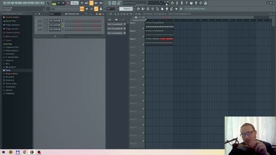Toggle typing keyboard to piano icon
This screenshot has width=276, height=155.
[x=82, y=9]
